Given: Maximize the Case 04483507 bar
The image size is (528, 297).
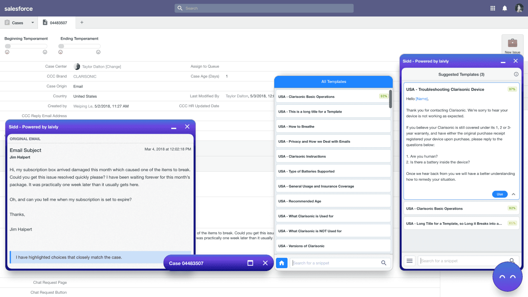Looking at the screenshot, I should click(x=250, y=263).
